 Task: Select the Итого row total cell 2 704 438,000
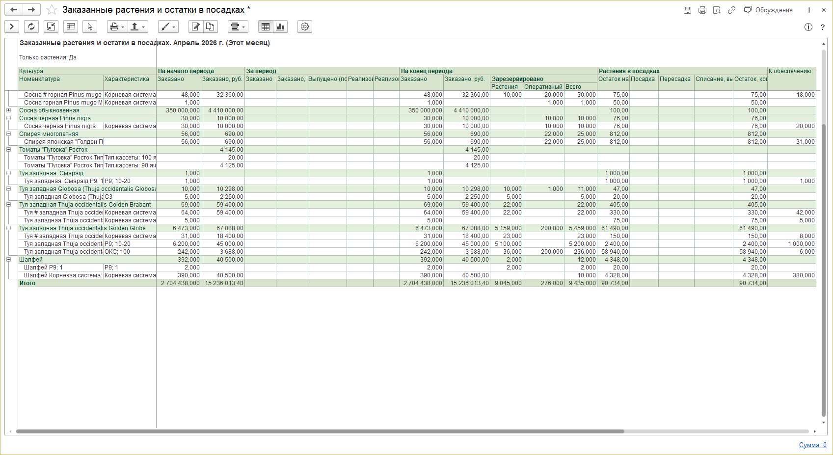pos(180,283)
